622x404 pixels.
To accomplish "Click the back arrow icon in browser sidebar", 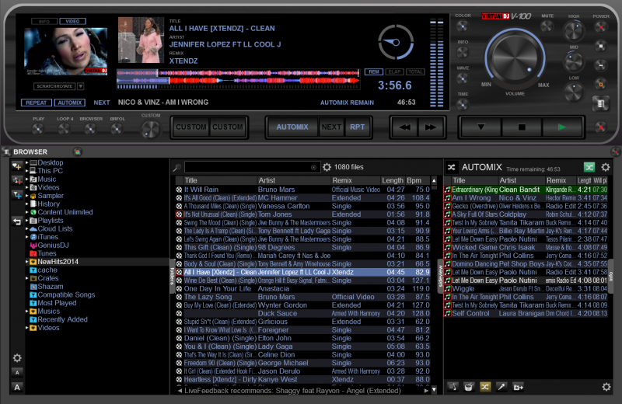I will click(16, 221).
